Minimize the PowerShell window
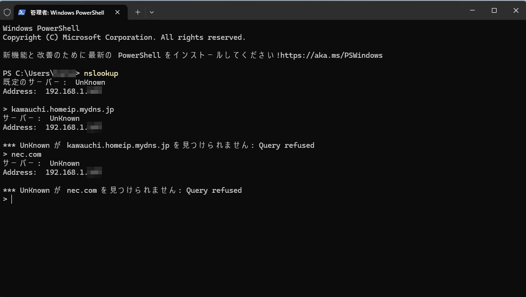 click(x=472, y=10)
